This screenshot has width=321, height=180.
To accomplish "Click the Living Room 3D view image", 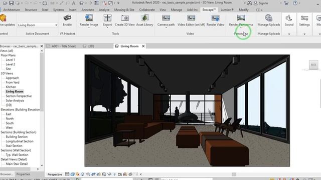I will [x=187, y=110].
